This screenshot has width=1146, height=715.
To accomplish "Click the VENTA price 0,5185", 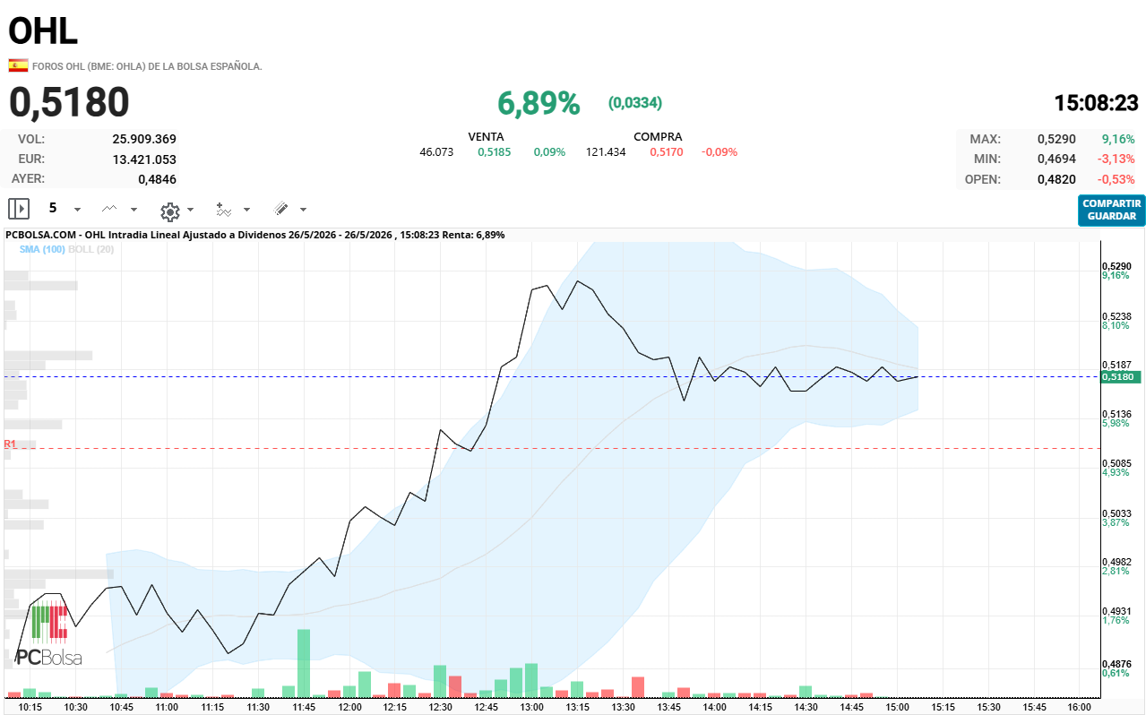I will point(494,152).
